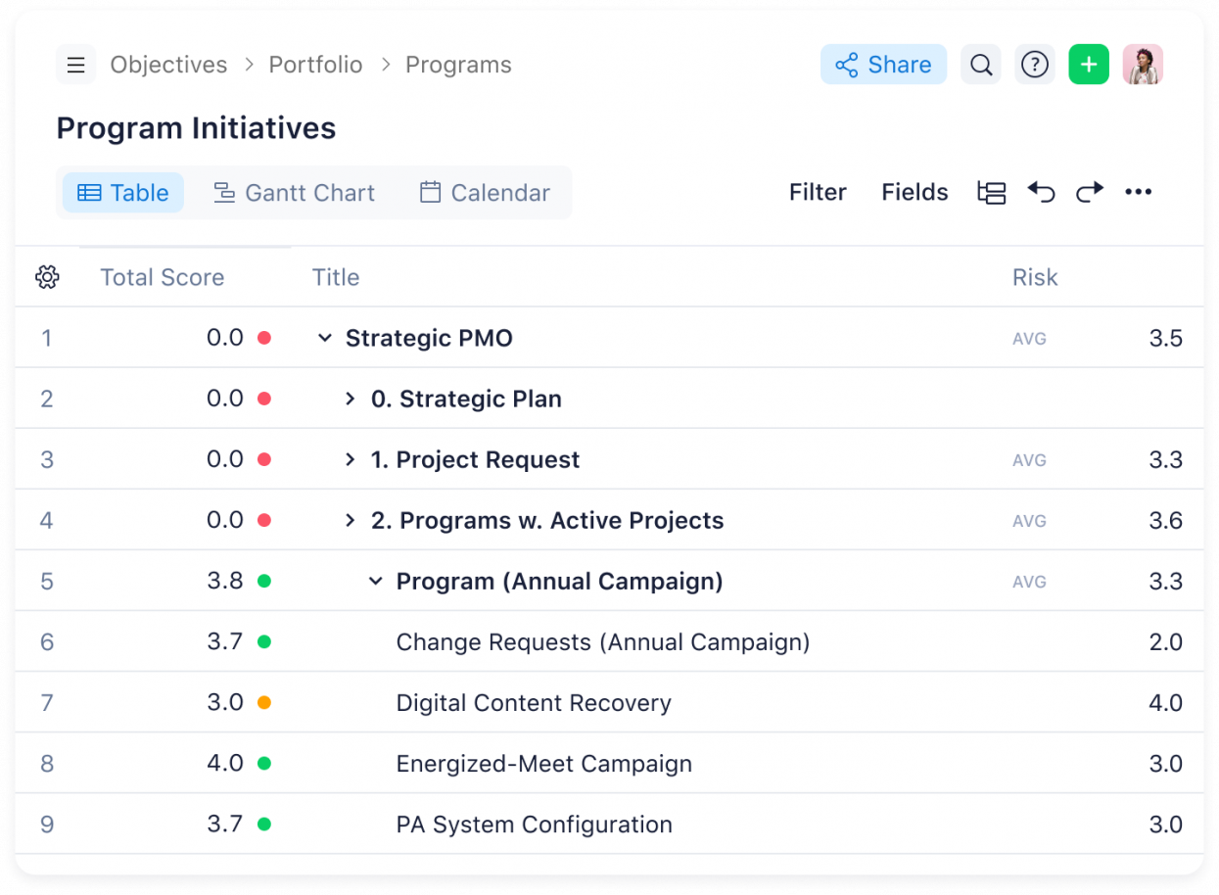Open the Filter options
This screenshot has height=895, width=1219.
tap(818, 192)
